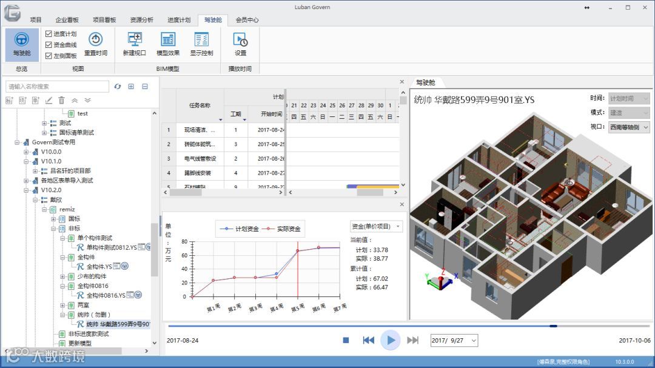This screenshot has width=655, height=368.
Task: Click the trash delete icon in tree toolbar
Action: 62,100
